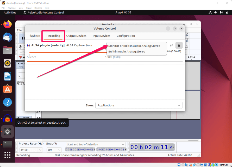Choose Built-in Audio Analog Stereo option

(127, 52)
